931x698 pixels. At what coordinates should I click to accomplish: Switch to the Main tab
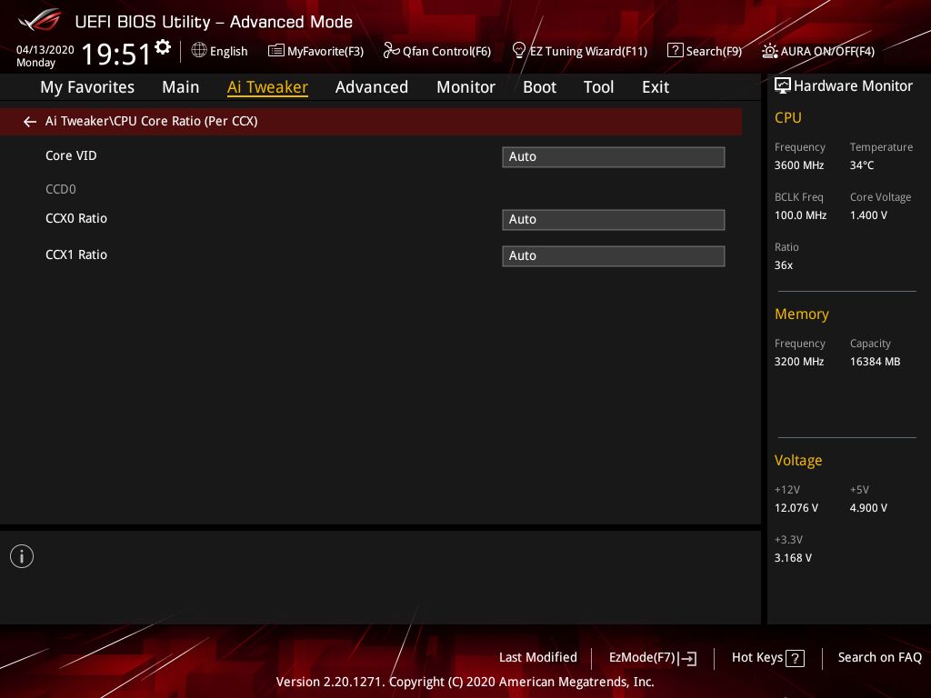181,87
